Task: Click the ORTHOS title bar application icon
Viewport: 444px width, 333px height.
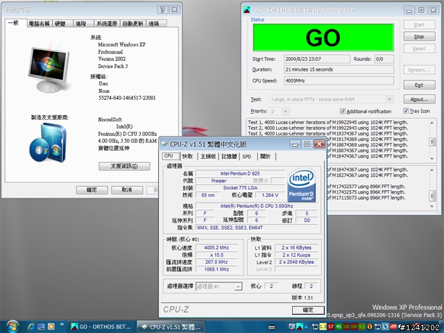Action: [247, 10]
